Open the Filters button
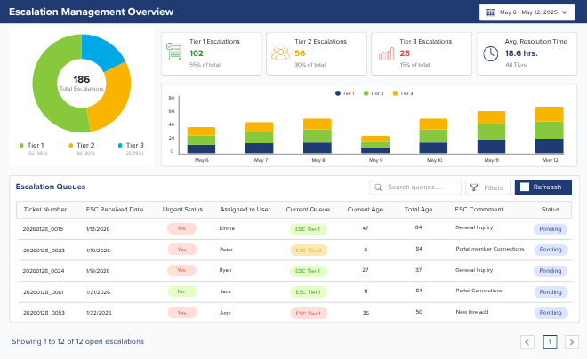The height and width of the screenshot is (359, 587). 487,187
